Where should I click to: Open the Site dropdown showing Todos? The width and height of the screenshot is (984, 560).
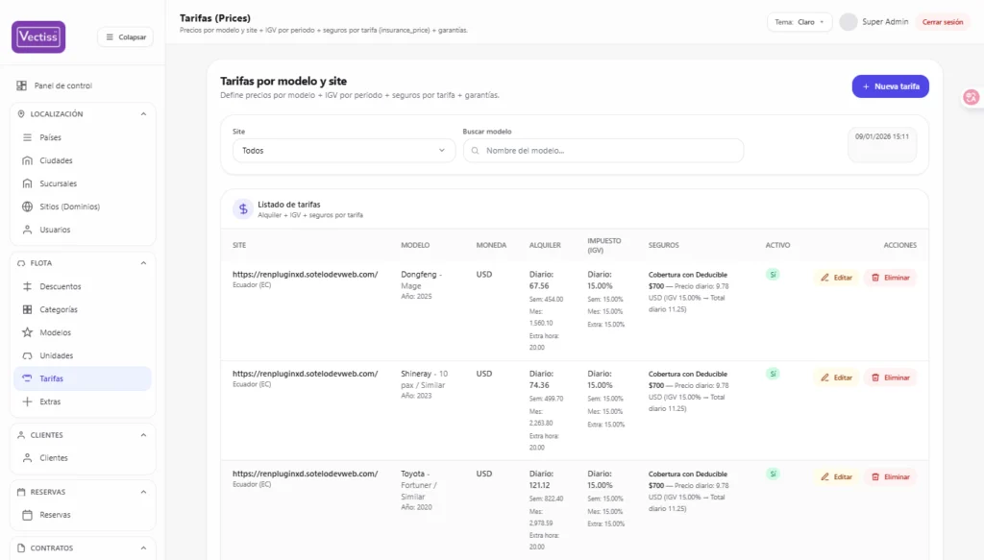point(344,151)
